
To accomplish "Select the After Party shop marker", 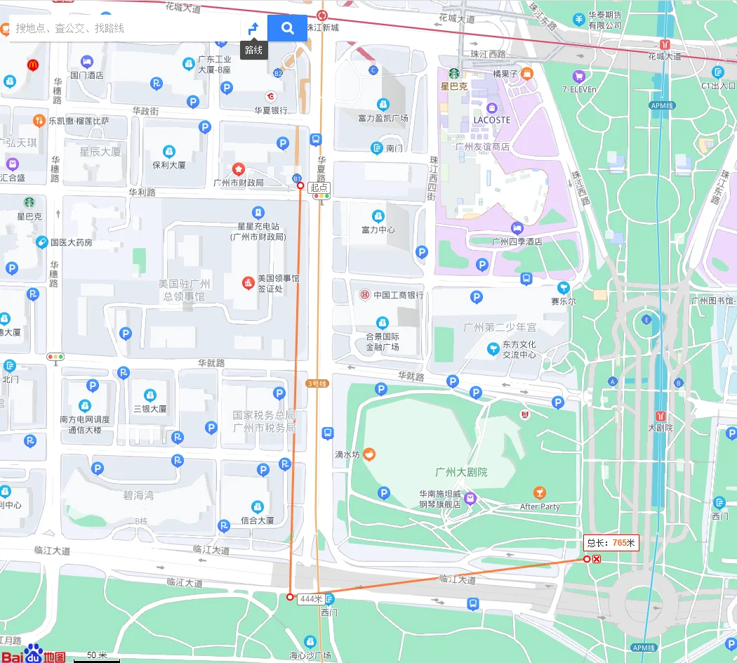I will pos(538,494).
